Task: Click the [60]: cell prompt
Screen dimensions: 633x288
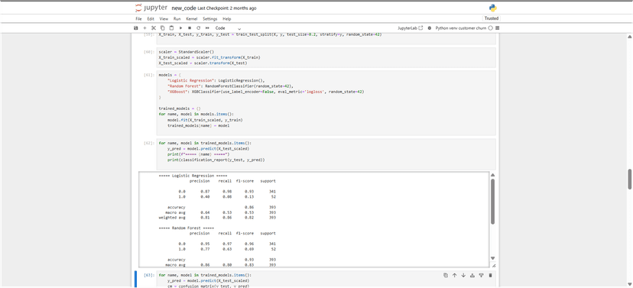Action: coord(148,52)
